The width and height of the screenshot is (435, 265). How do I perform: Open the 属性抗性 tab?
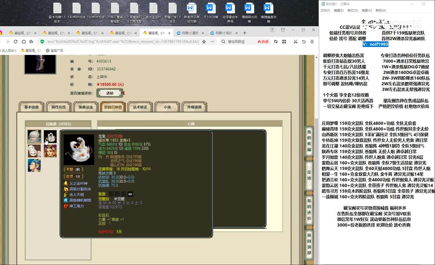58,107
